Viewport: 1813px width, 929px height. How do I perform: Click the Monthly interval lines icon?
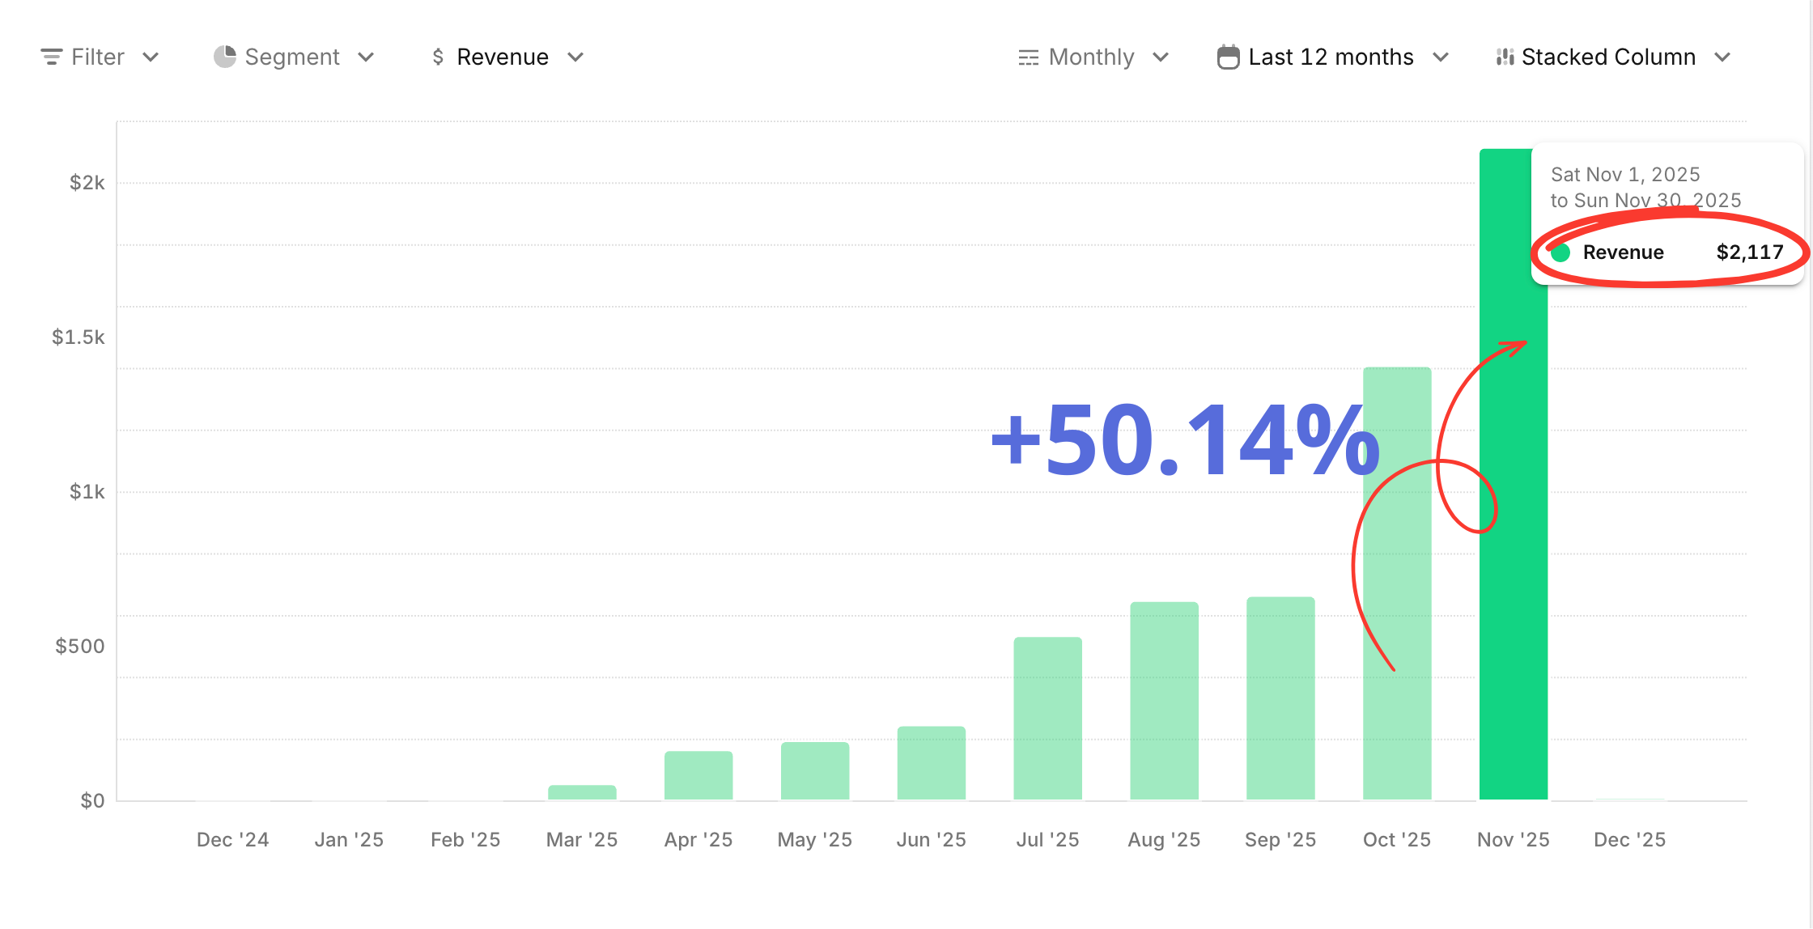click(x=1028, y=57)
